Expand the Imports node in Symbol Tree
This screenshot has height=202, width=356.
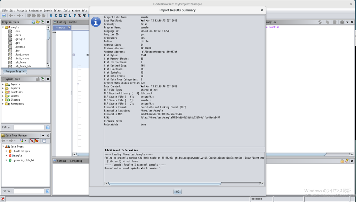click(3, 84)
